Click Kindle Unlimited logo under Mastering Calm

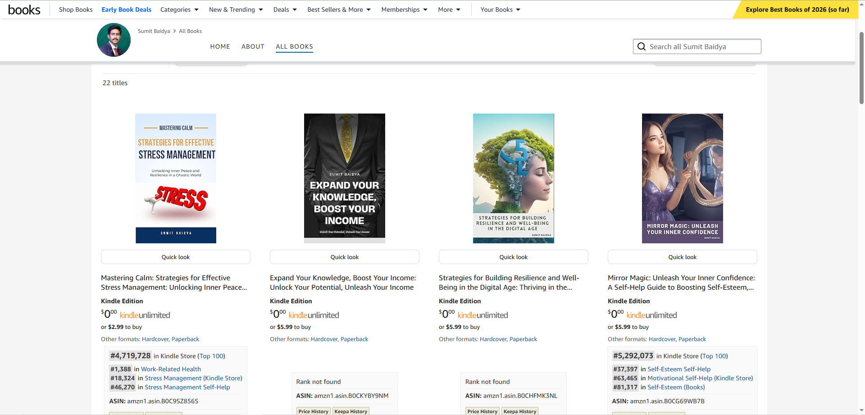[145, 315]
